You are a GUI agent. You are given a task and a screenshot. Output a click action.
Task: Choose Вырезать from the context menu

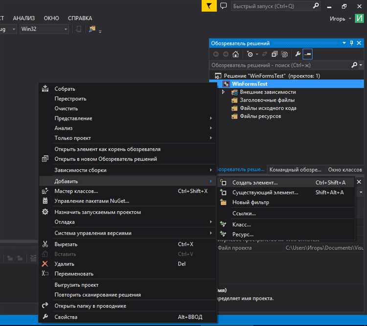[128, 244]
